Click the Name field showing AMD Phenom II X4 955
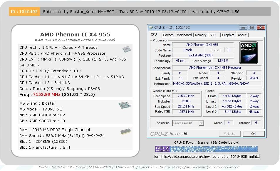Viewport: 280px width, 171px height. (203, 45)
